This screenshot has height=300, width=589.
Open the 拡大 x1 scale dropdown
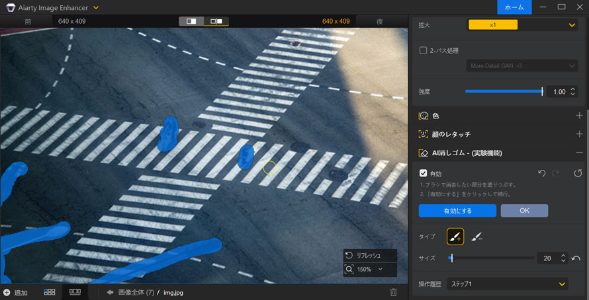(523, 24)
